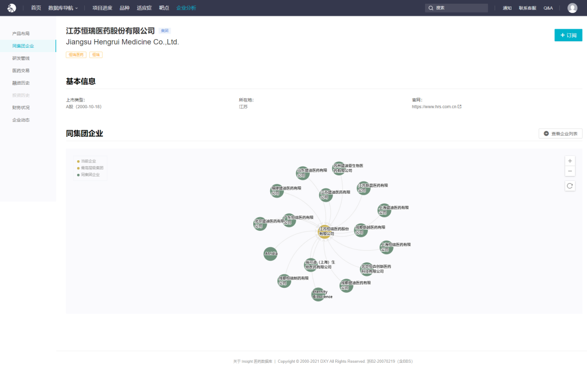
Task: Select the 北京恒森创新医药科技有限公司 node
Action: pos(366,269)
